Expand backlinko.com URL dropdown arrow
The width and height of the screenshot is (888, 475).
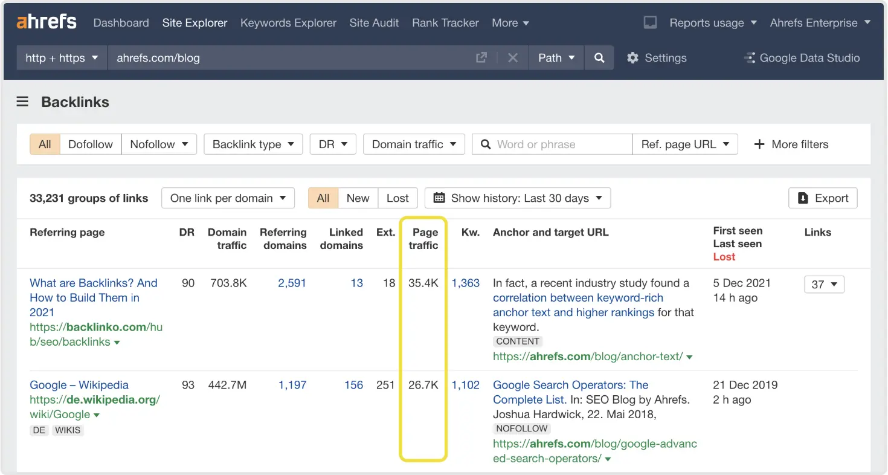click(x=117, y=343)
